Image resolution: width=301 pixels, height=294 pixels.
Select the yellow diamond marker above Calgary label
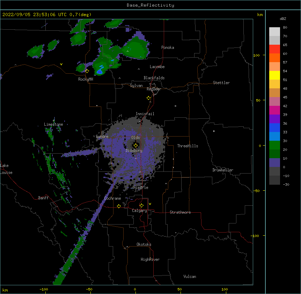click(x=141, y=206)
